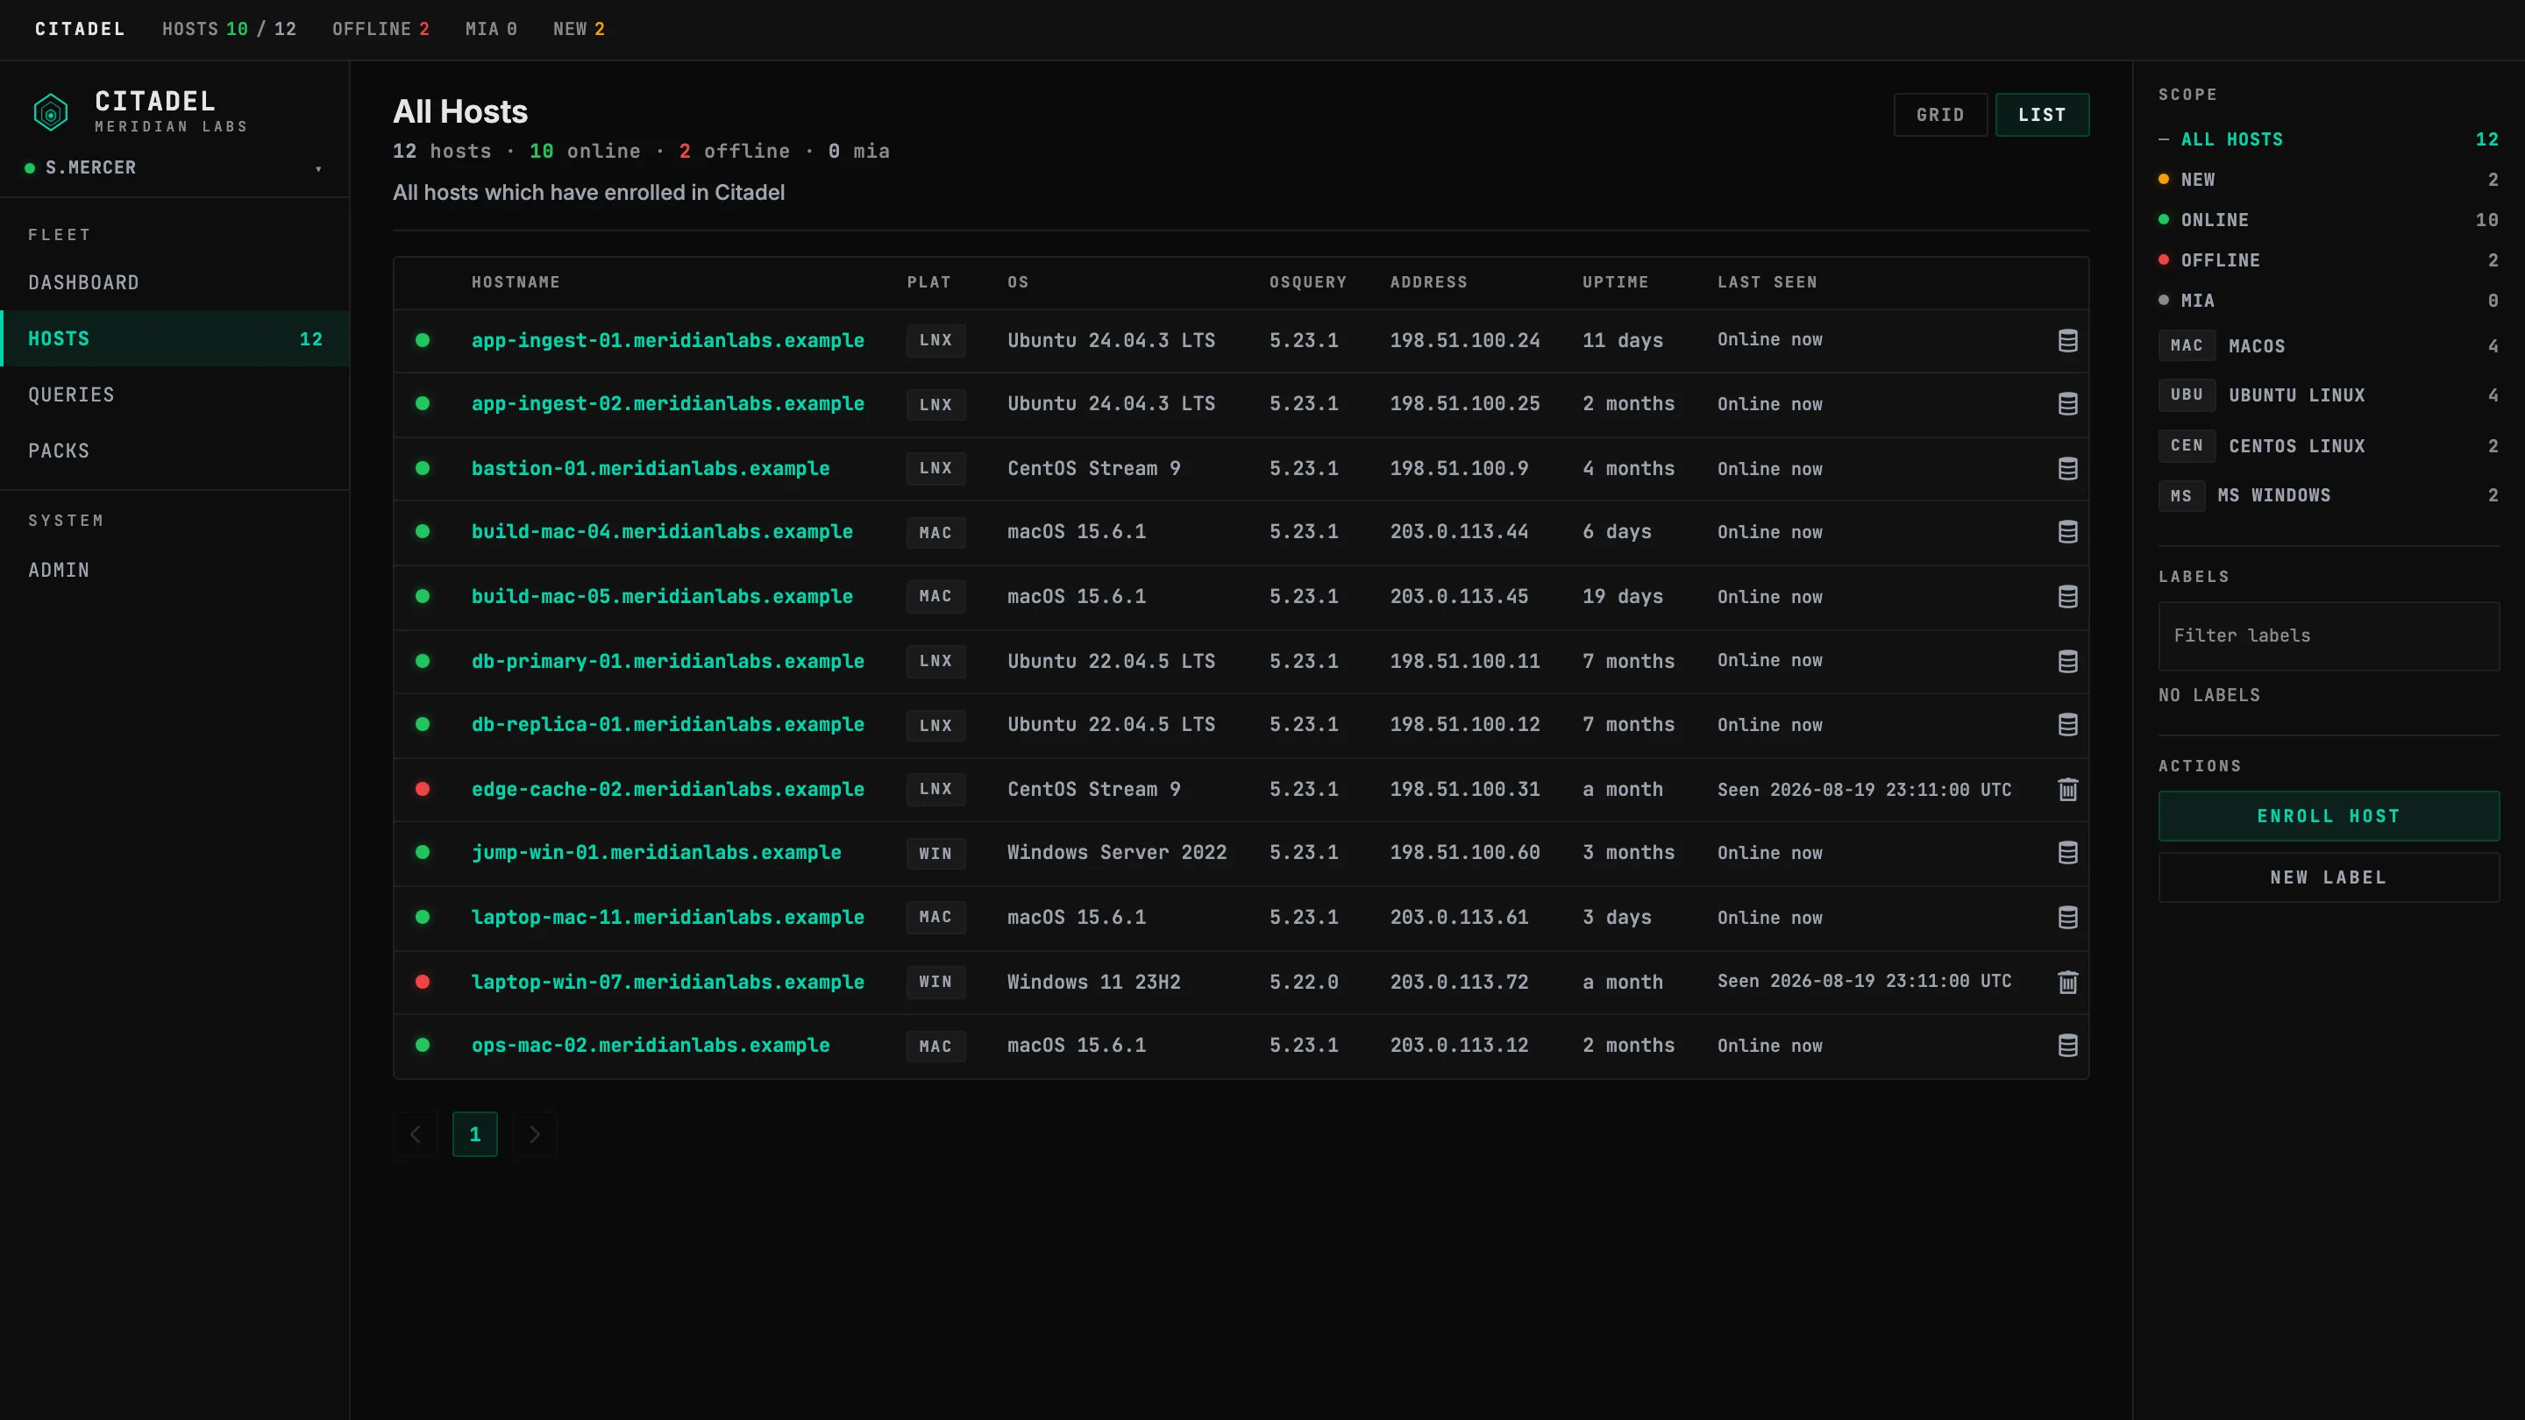
Task: Click Filter labels input field
Action: coord(2328,636)
